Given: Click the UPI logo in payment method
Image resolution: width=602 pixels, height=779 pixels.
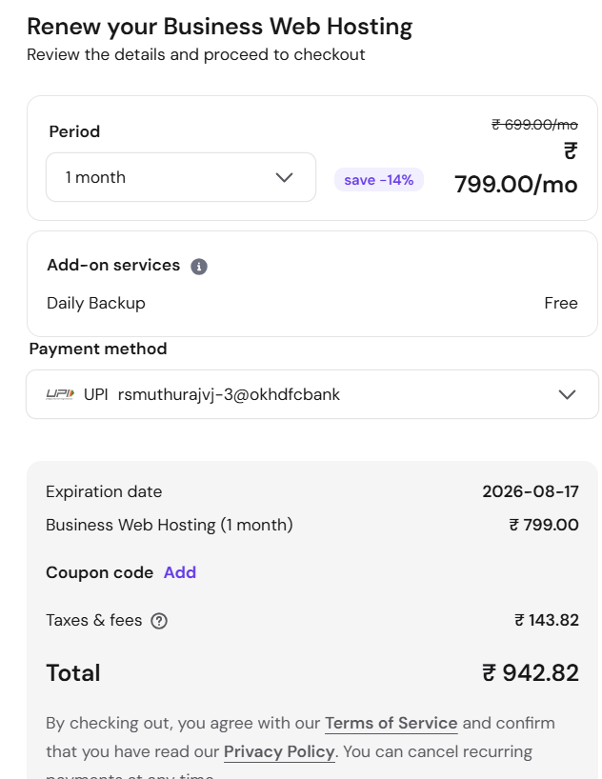Looking at the screenshot, I should 60,394.
